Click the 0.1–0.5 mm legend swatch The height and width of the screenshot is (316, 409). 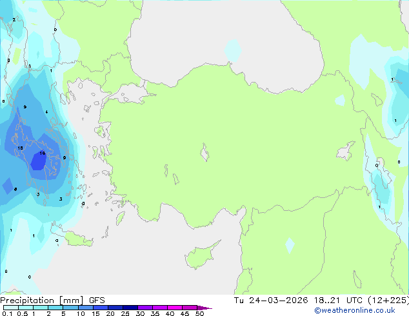pos(11,308)
